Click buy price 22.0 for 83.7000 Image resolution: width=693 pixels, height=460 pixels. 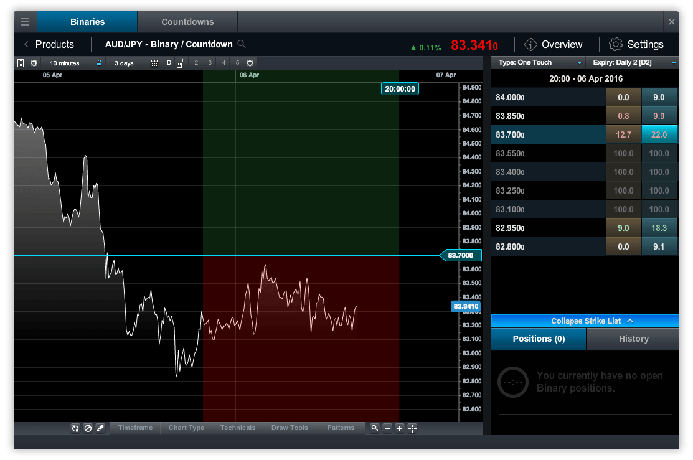pyautogui.click(x=659, y=134)
